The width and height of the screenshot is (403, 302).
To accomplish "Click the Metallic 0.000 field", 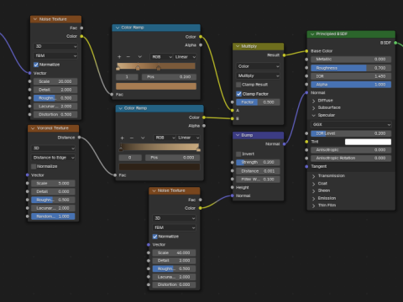I will point(351,60).
